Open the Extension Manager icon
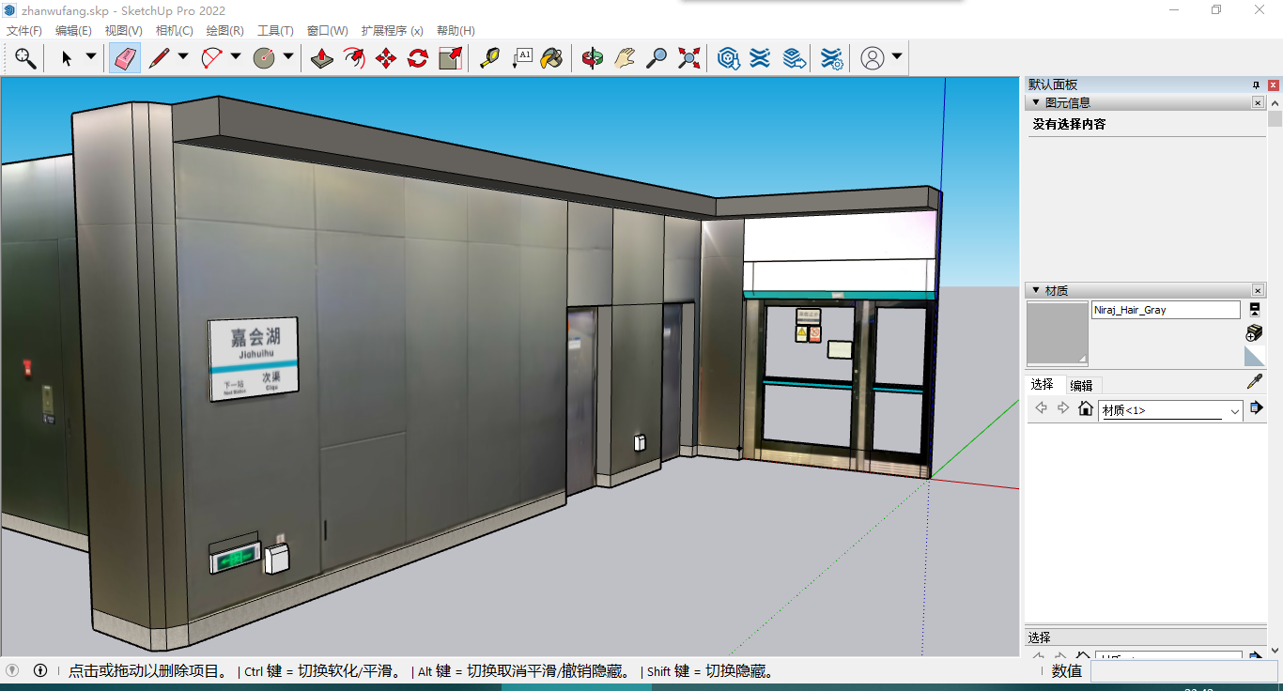The width and height of the screenshot is (1283, 691). [831, 58]
